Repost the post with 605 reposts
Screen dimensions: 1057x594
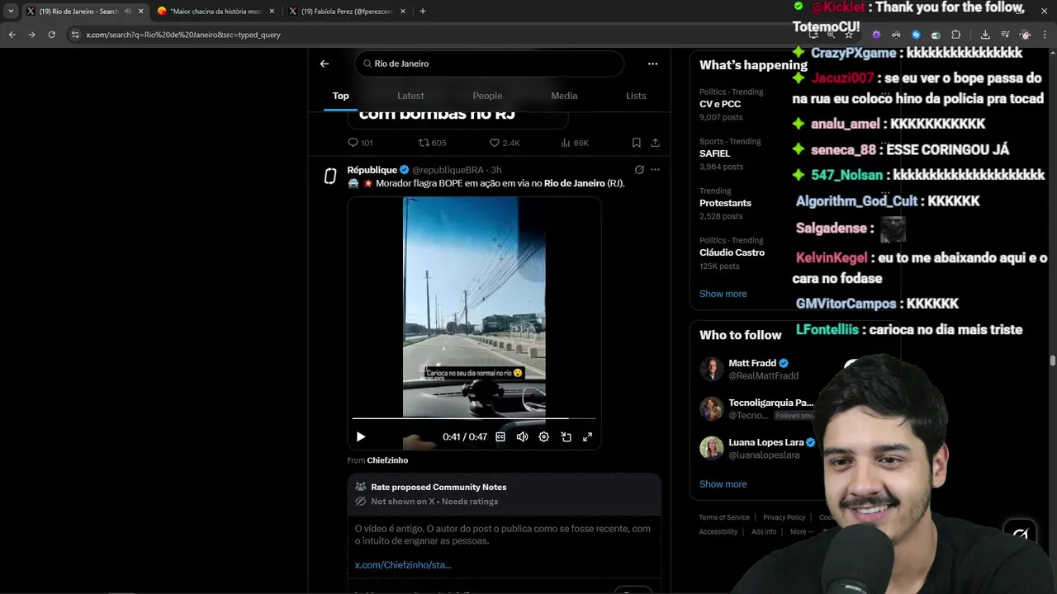coord(432,143)
